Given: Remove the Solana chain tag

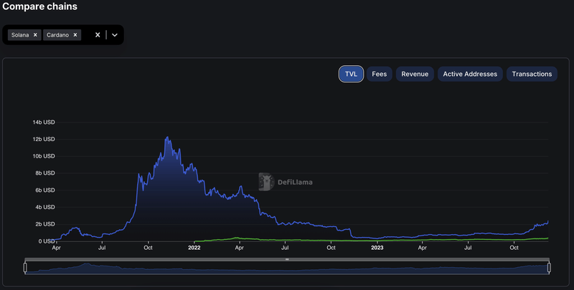Looking at the screenshot, I should (x=35, y=35).
